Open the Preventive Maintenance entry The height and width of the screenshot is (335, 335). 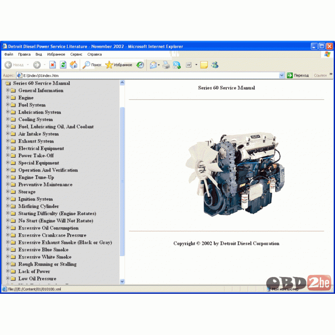(x=45, y=184)
